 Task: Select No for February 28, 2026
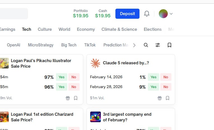click(166, 87)
